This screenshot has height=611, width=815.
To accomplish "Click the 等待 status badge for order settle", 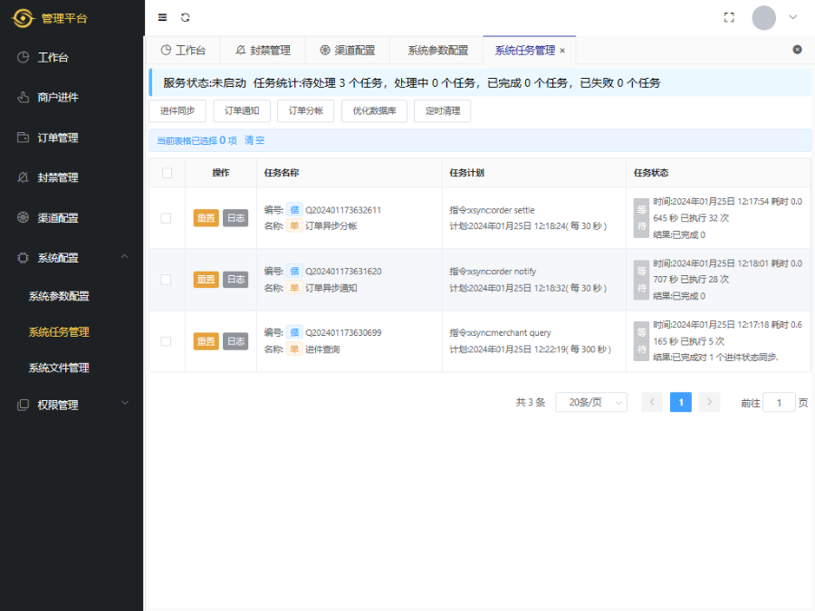I will click(x=641, y=218).
